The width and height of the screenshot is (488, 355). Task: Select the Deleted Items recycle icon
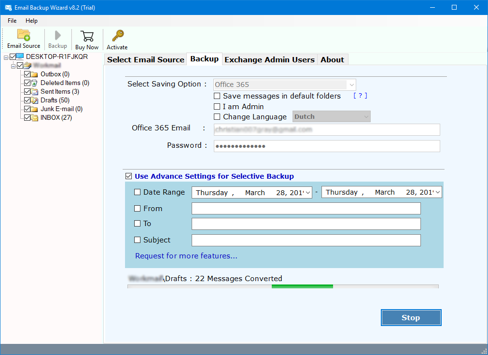coord(35,83)
